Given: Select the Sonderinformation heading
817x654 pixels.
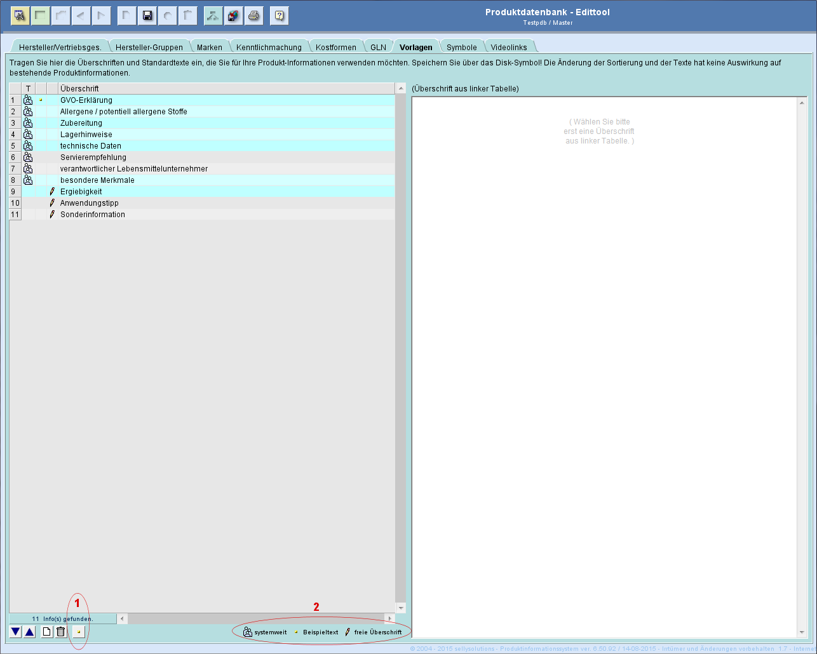Looking at the screenshot, I should 93,215.
